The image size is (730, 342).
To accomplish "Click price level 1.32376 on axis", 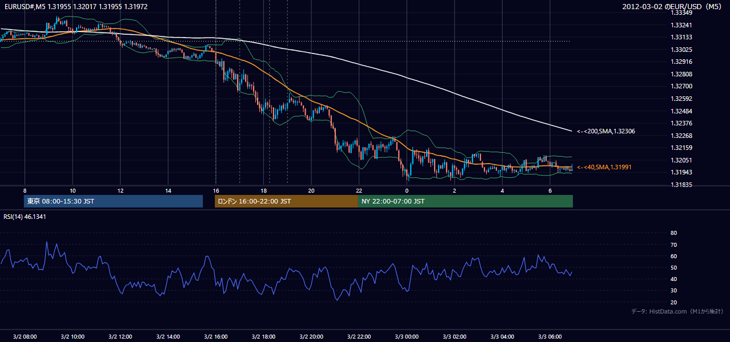I will pos(681,123).
